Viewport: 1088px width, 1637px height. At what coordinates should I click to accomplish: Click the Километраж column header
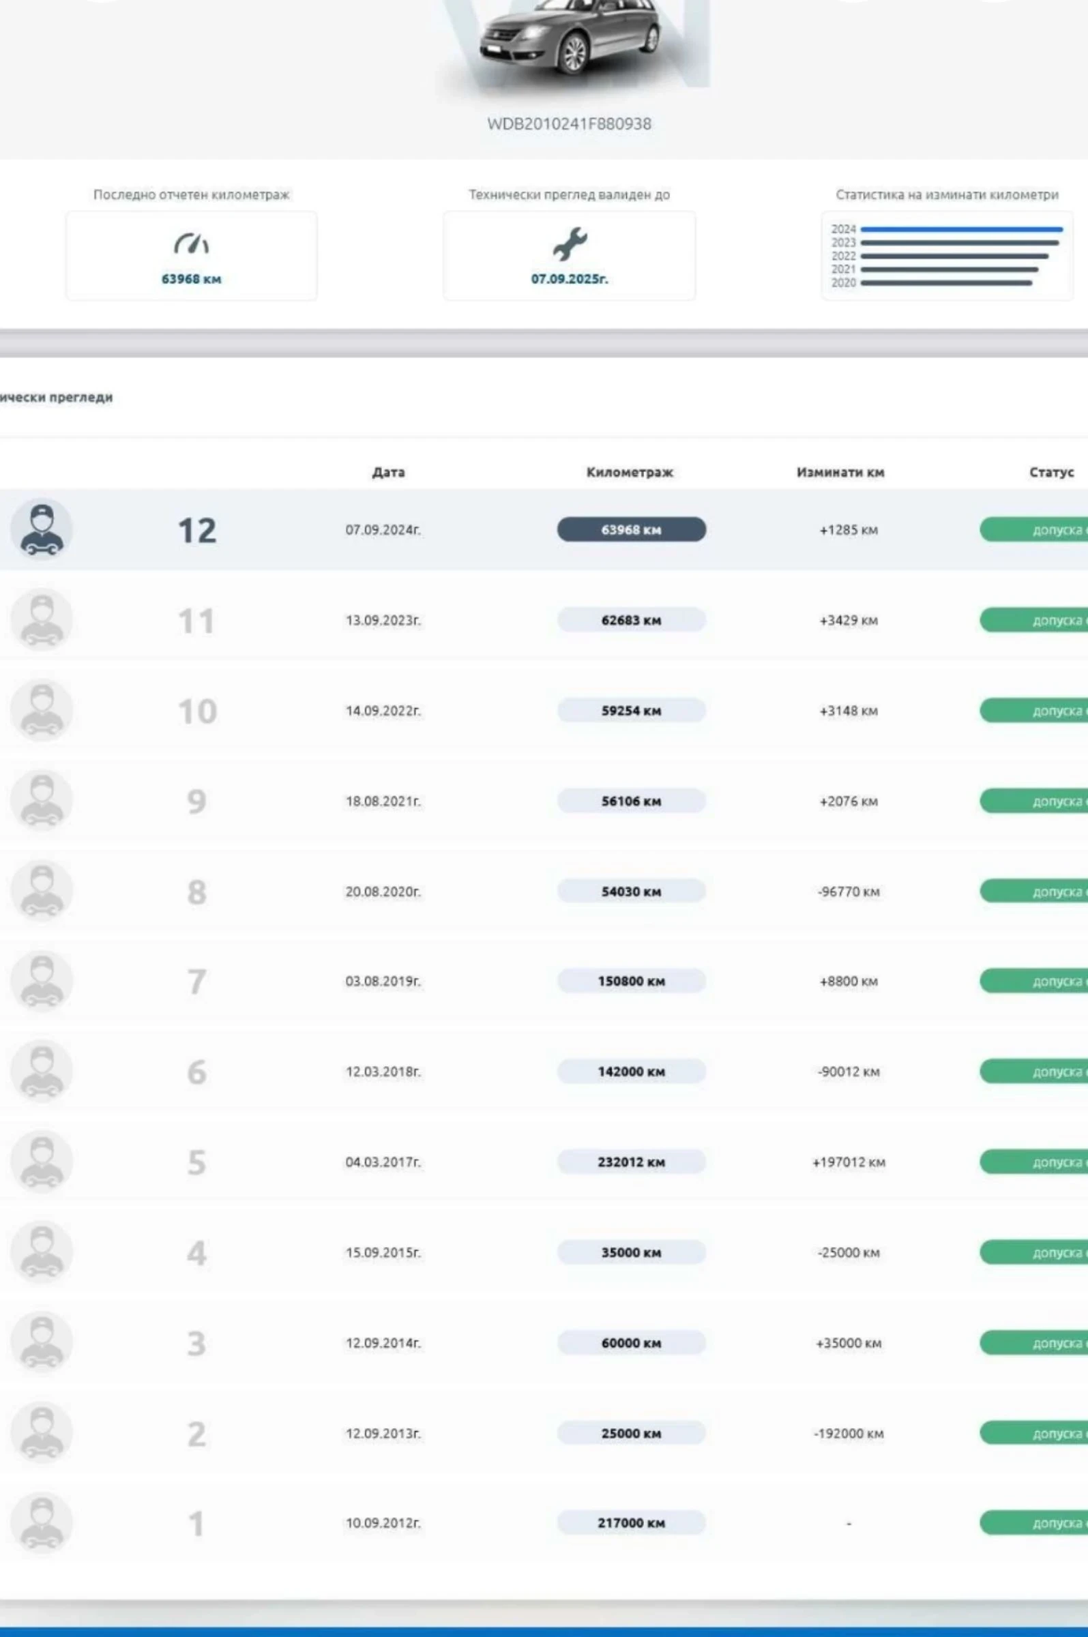[630, 473]
